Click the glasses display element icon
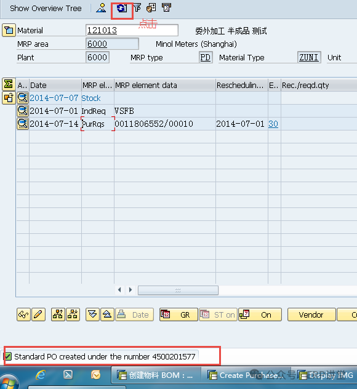This screenshot has width=357, height=389. click(x=23, y=315)
